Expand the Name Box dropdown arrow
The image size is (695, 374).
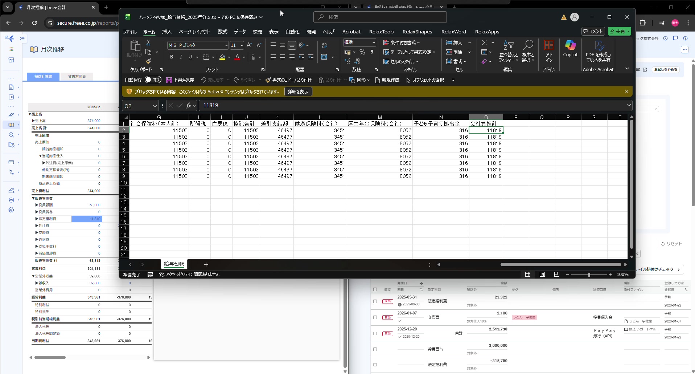[155, 106]
